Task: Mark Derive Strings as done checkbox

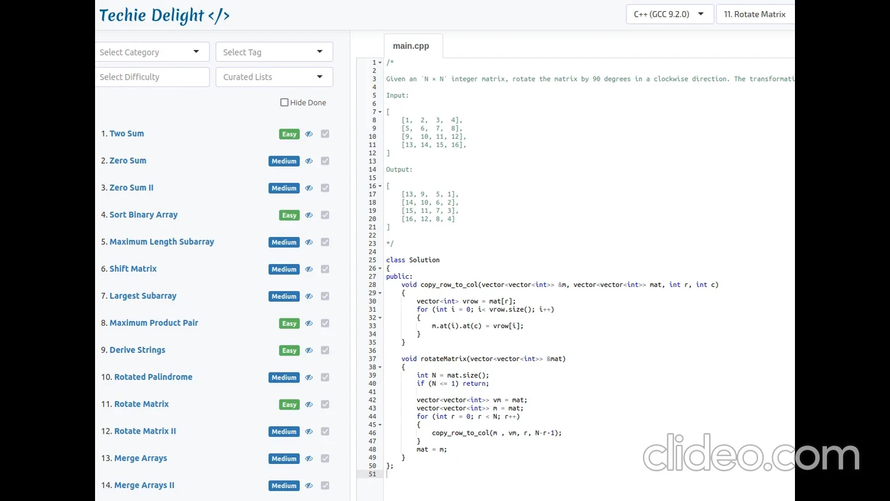Action: pos(325,350)
